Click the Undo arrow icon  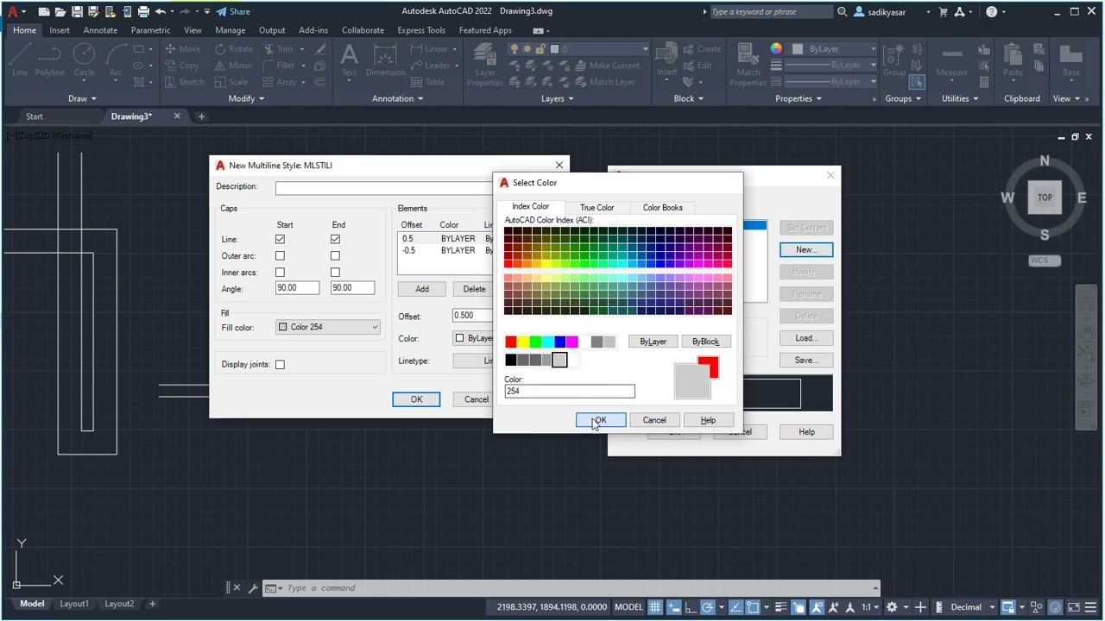161,12
